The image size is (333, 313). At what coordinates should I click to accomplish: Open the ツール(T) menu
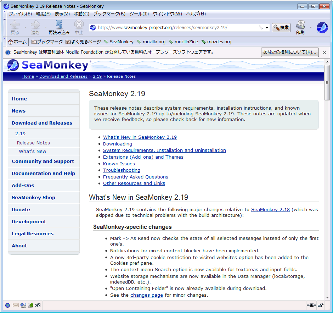[x=139, y=14]
